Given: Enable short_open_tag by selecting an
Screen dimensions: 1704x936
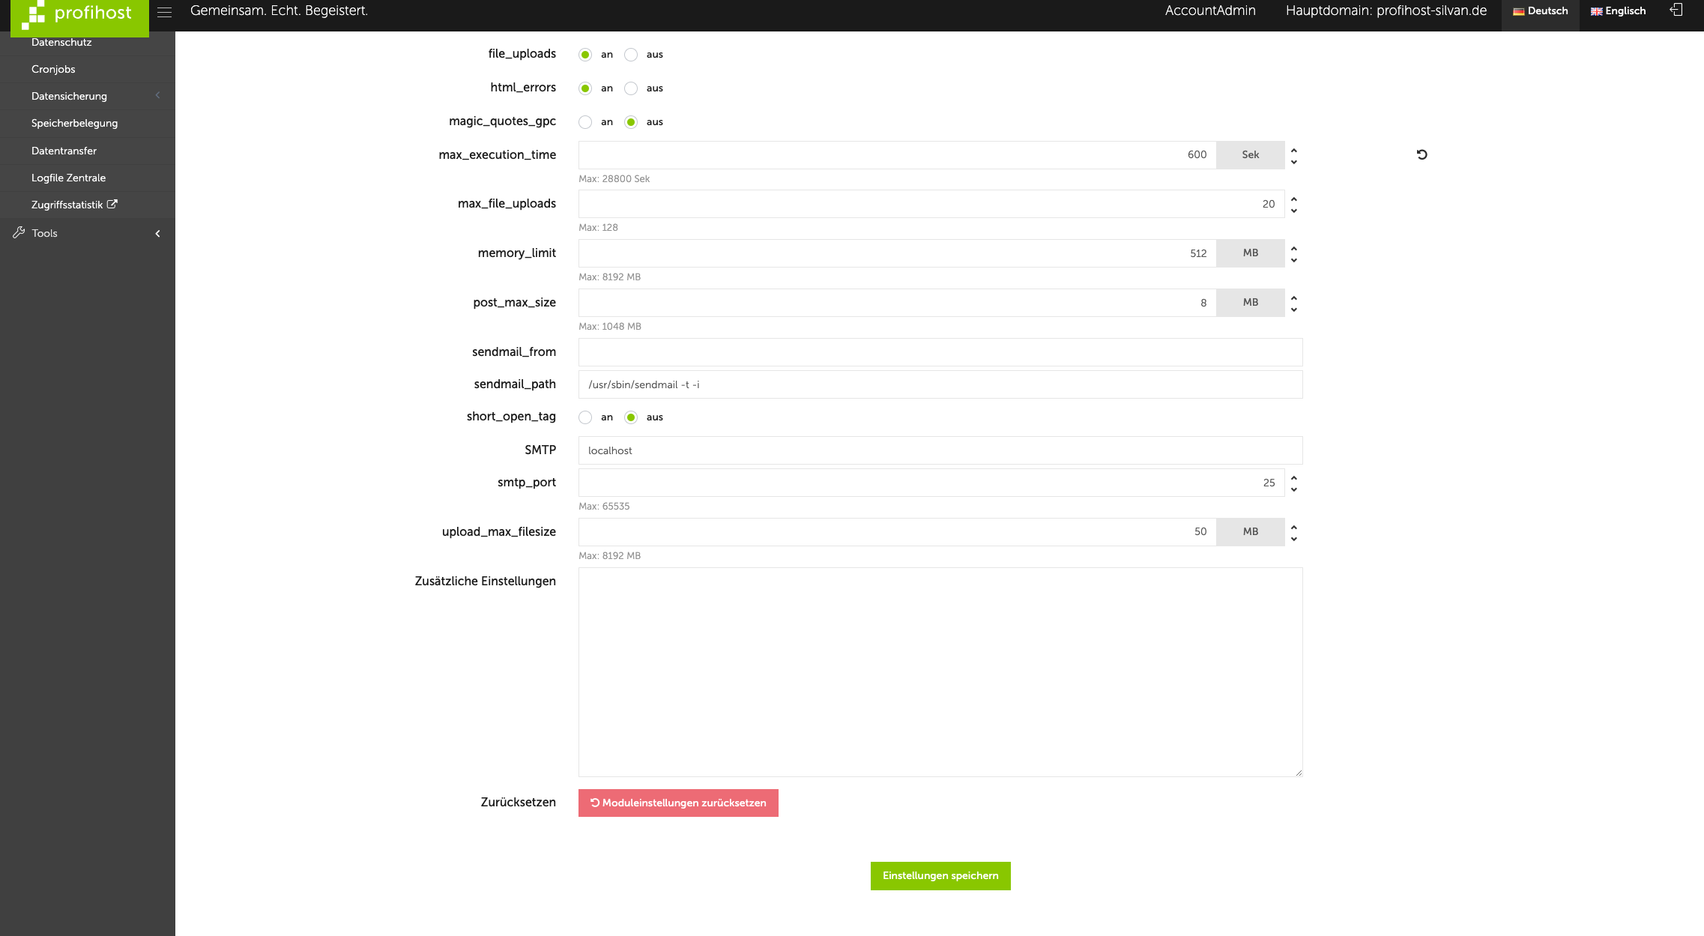Looking at the screenshot, I should 585,417.
